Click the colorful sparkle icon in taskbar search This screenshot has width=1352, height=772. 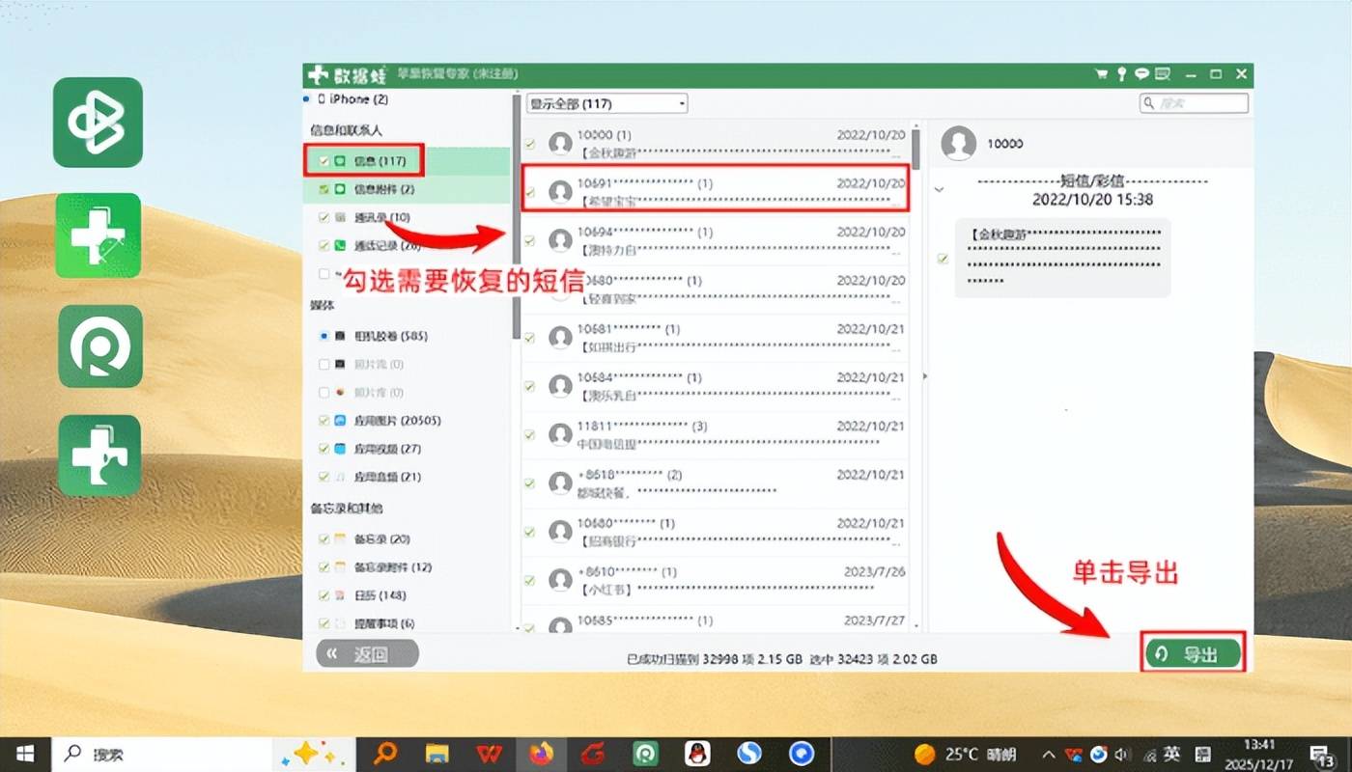coord(308,754)
